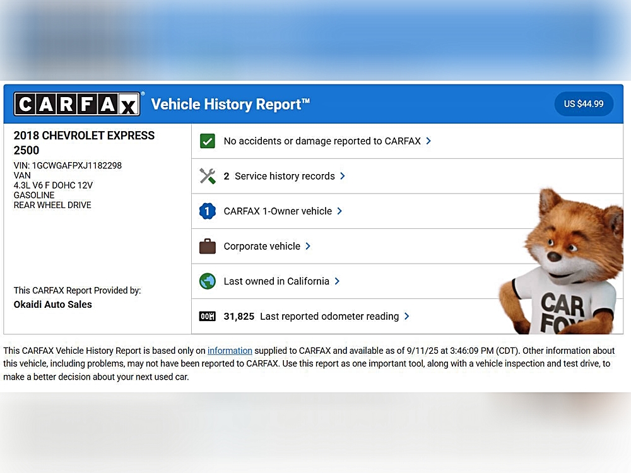Open the chevron next to CARFAX 1-Owner vehicle
The height and width of the screenshot is (473, 631).
[x=339, y=211]
